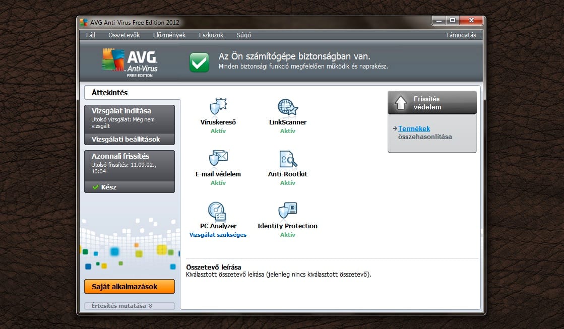The height and width of the screenshot is (329, 564).
Task: Run Azonnali frissítés update now
Action: click(x=130, y=165)
